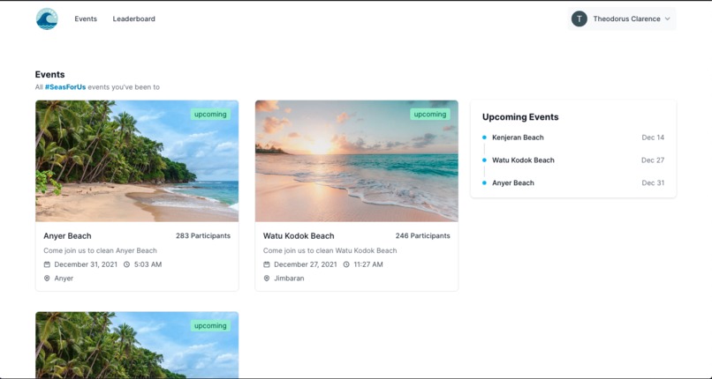The image size is (712, 379).
Task: Click calendar icon beside December 31, 2021
Action: coord(47,264)
